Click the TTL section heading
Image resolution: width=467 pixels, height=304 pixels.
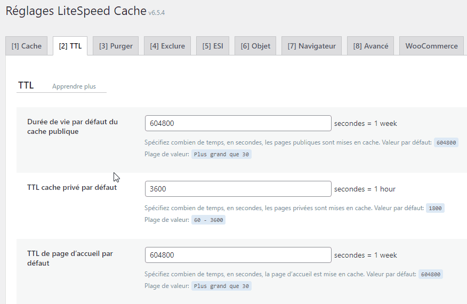pos(26,85)
